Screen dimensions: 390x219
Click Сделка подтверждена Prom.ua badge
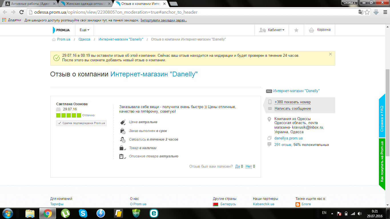(81, 123)
